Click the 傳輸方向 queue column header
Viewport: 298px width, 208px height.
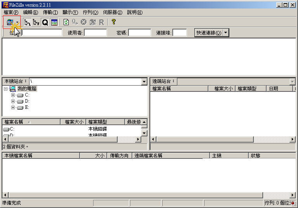[120, 156]
